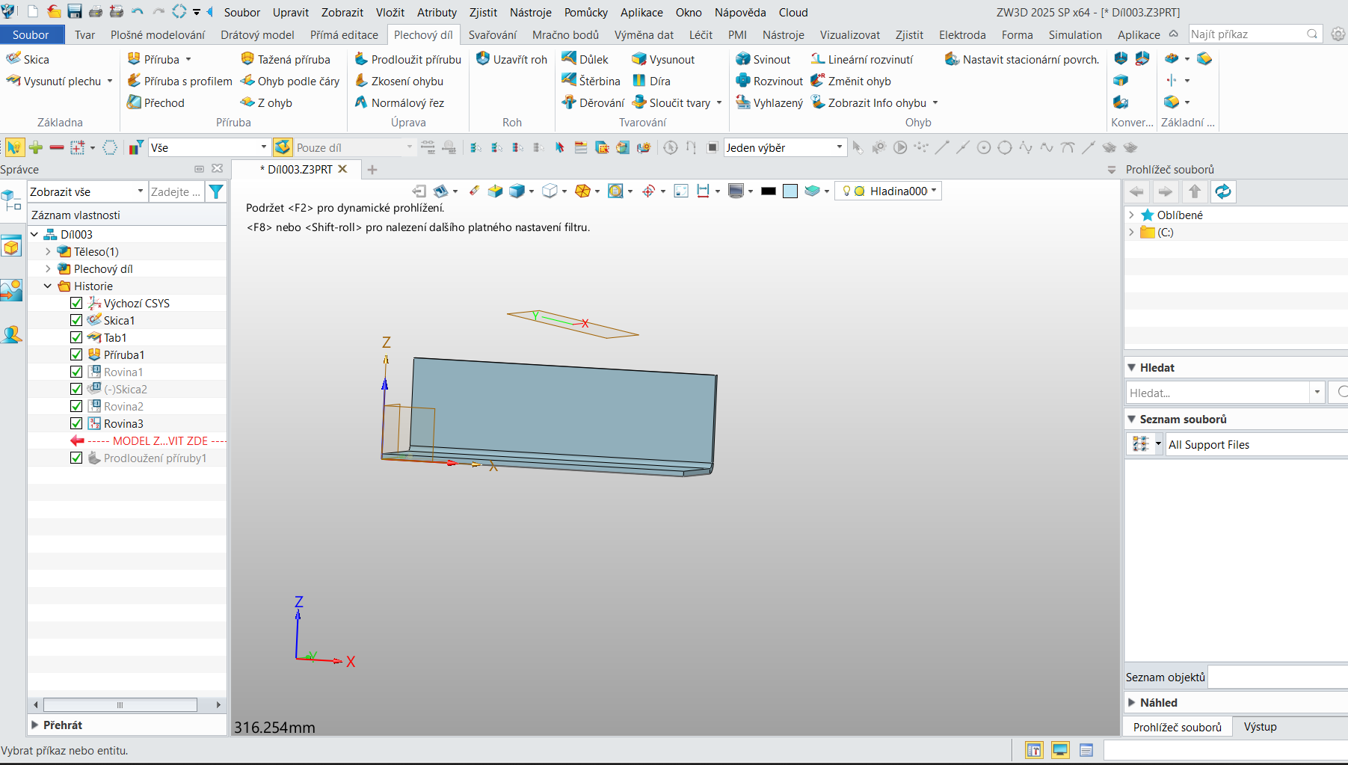
Task: Expand the Přehrát playback section
Action: pyautogui.click(x=35, y=725)
